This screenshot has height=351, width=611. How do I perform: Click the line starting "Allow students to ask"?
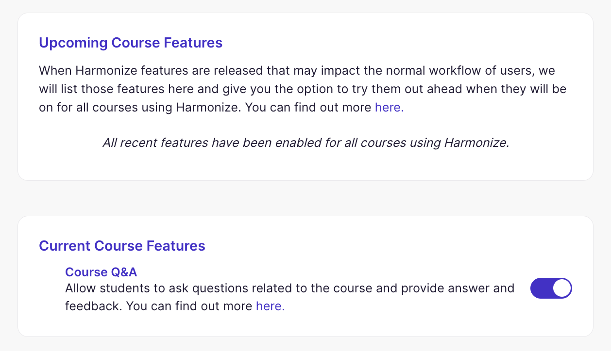click(x=289, y=288)
